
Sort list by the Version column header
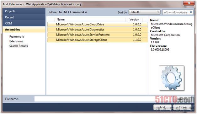(134, 19)
